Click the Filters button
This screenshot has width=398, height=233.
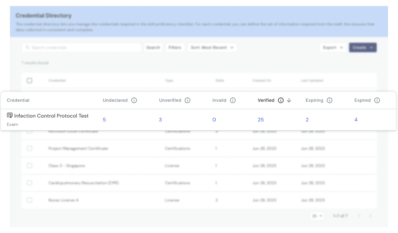pyautogui.click(x=175, y=47)
